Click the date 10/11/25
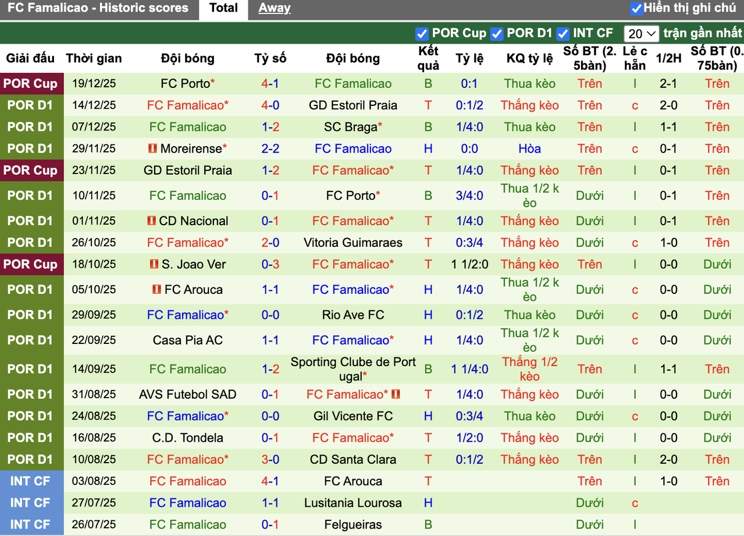744x536 pixels. (94, 196)
